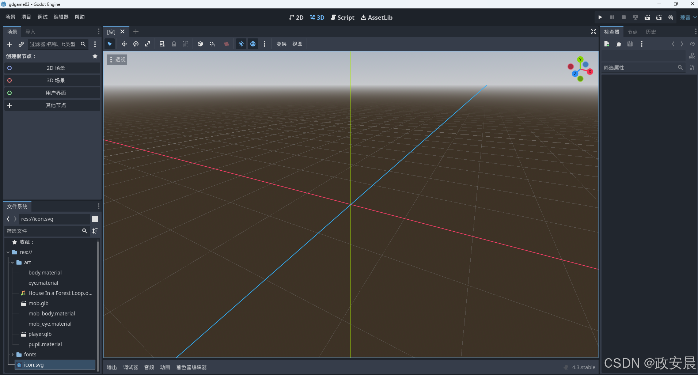This screenshot has width=698, height=375.
Task: Collapse the art folder
Action: pyautogui.click(x=12, y=262)
